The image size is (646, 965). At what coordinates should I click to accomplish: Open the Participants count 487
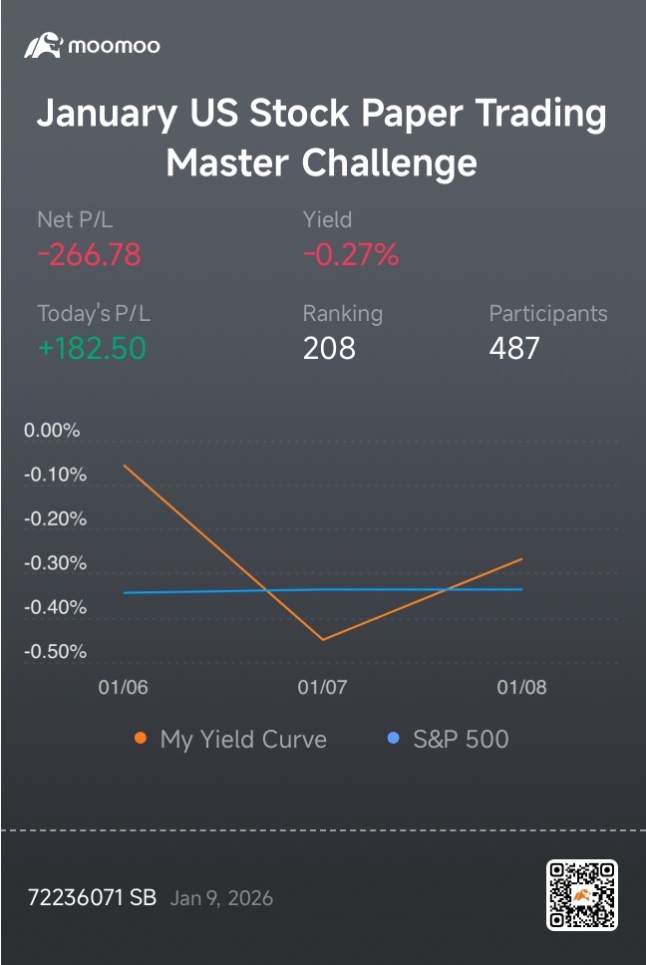tap(514, 348)
